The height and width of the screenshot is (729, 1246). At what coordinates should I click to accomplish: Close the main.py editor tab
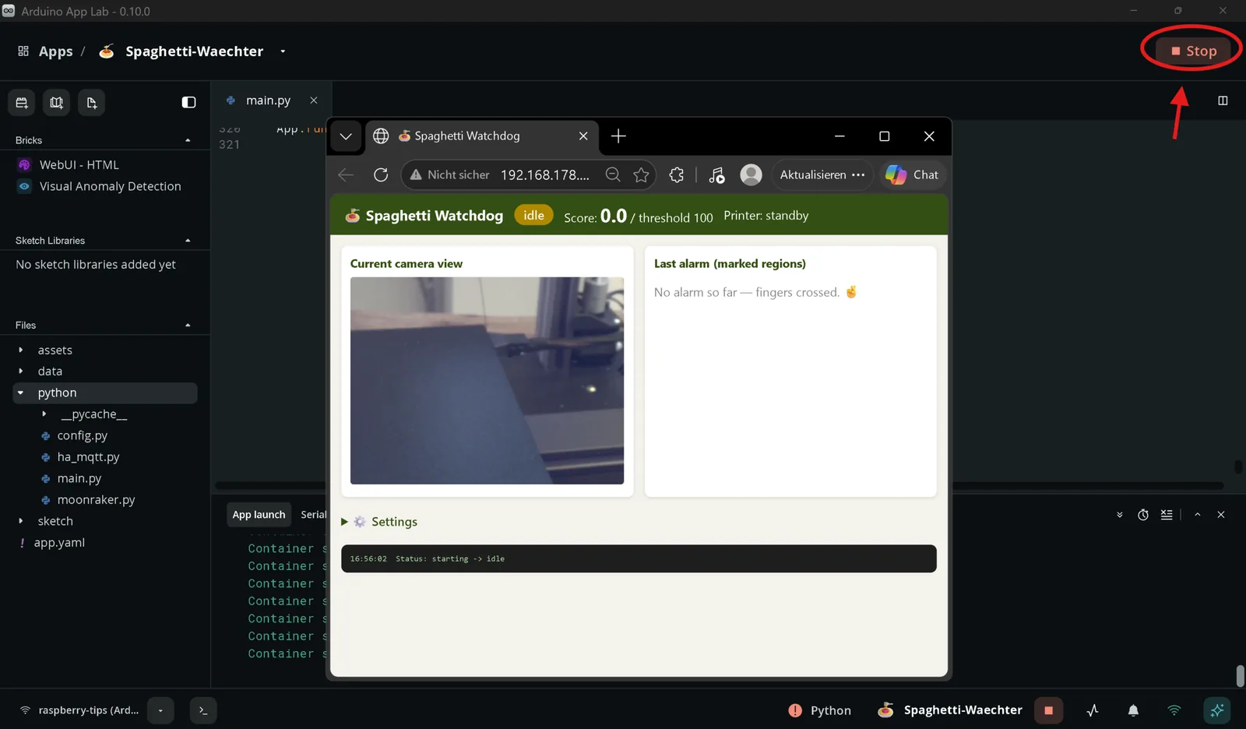point(314,100)
